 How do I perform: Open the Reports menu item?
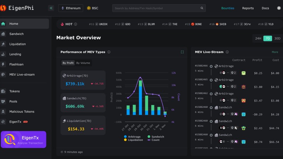(x=248, y=8)
